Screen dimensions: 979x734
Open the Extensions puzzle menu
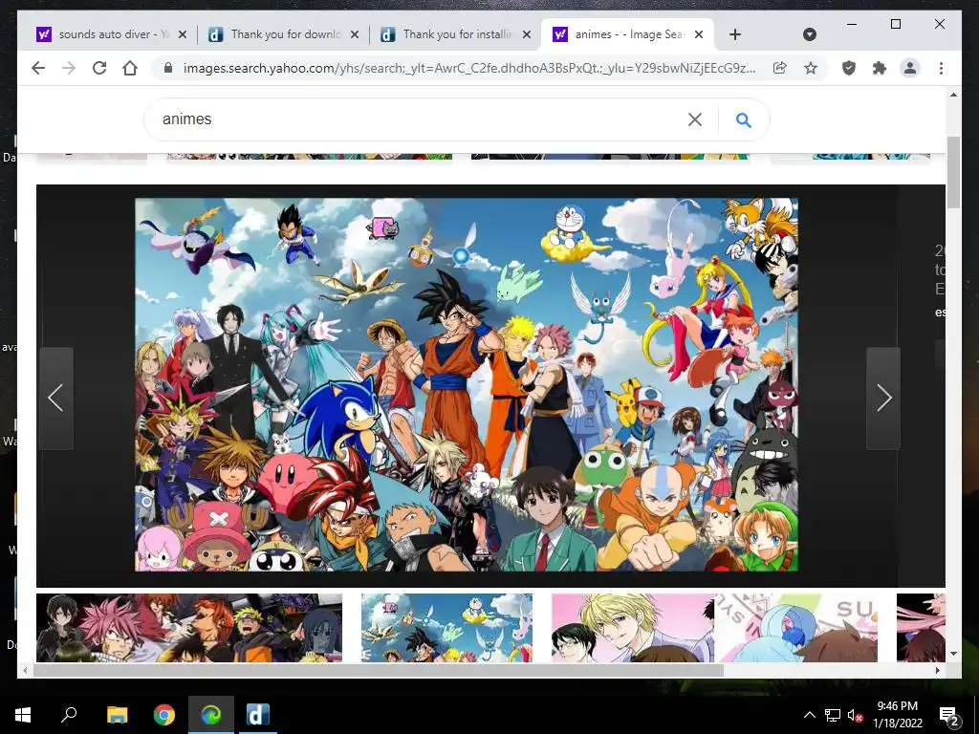[x=880, y=68]
